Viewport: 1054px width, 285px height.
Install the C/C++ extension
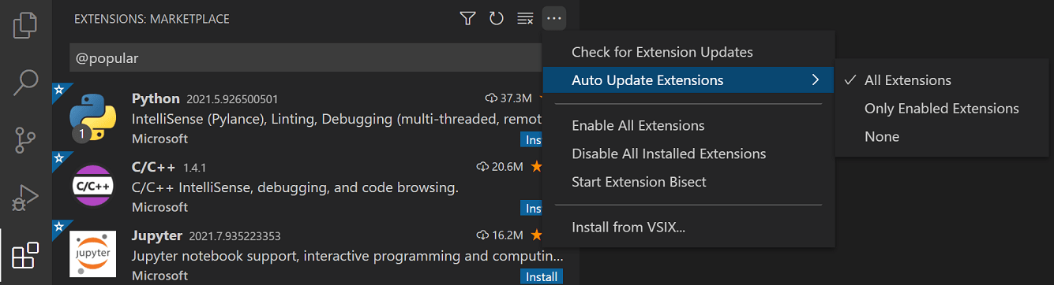[531, 208]
